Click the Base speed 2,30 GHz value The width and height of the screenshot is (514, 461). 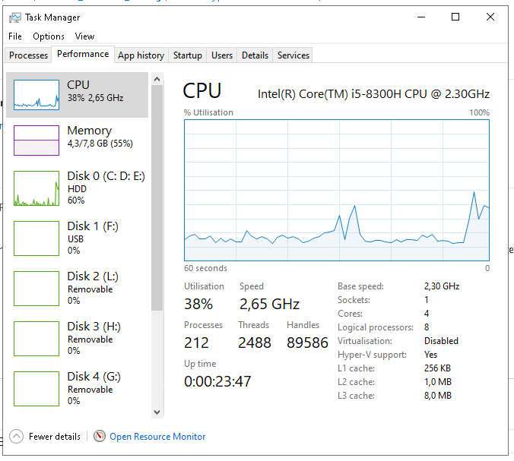[442, 286]
